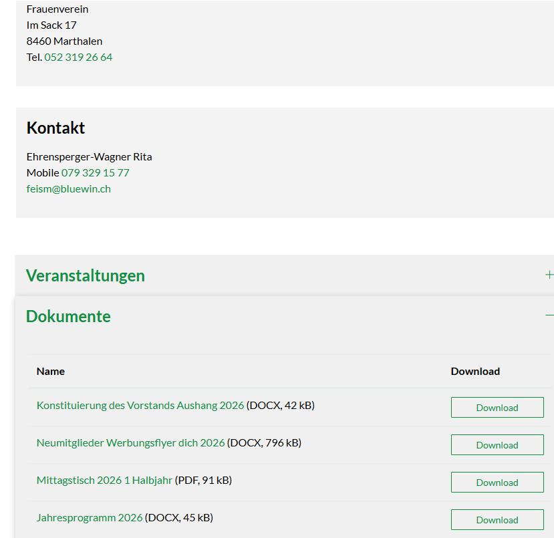
Task: Toggle the Dokumente accordion heading
Action: point(68,316)
